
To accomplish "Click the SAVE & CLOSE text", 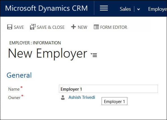I will [51, 27].
